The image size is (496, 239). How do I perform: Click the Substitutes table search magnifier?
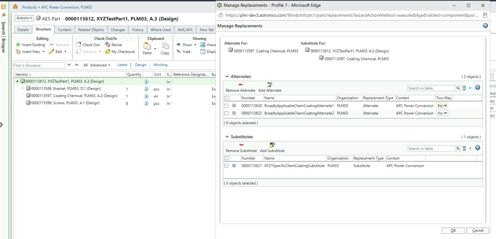[x=458, y=148]
